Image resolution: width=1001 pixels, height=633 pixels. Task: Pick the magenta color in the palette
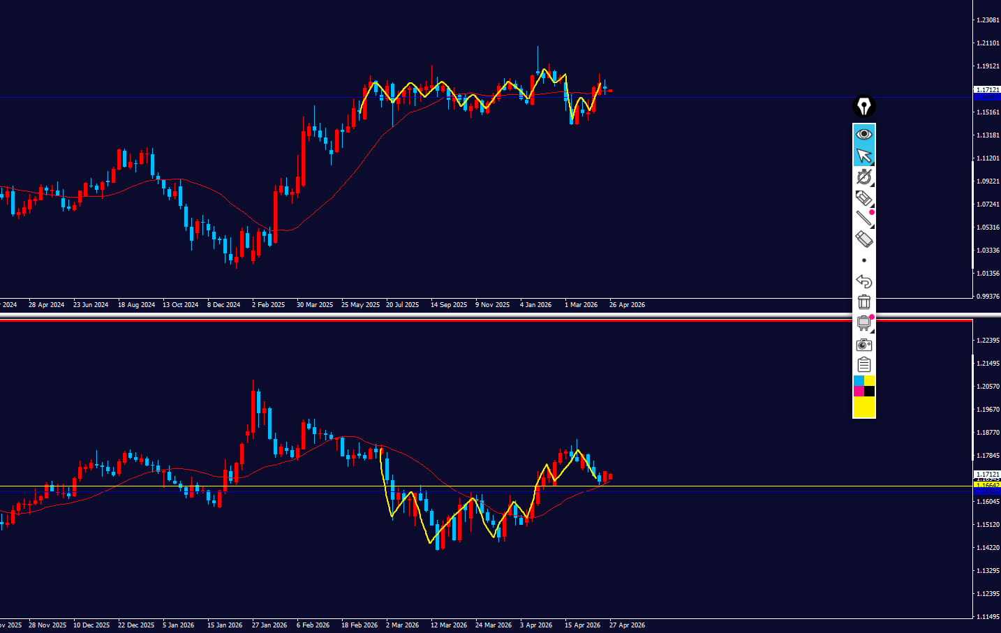[x=859, y=392]
